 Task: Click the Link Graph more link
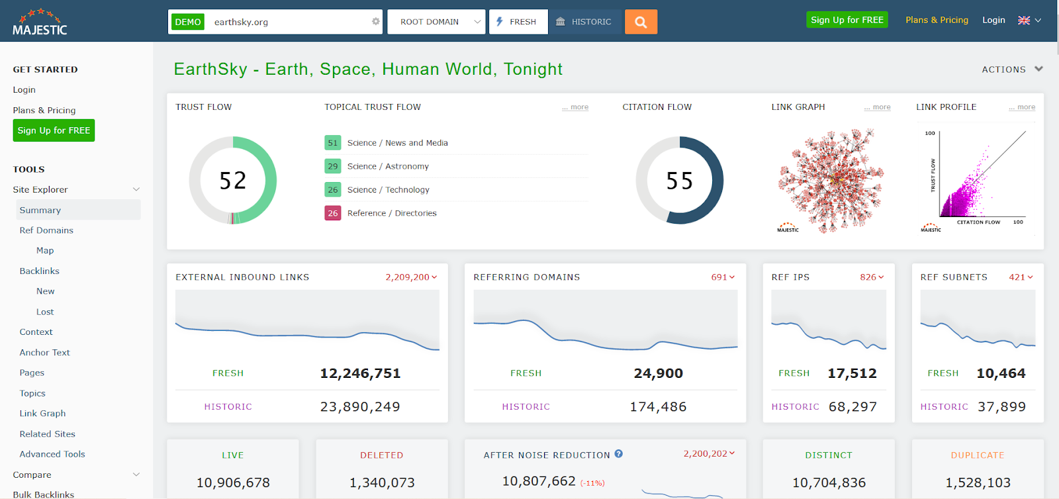[877, 107]
